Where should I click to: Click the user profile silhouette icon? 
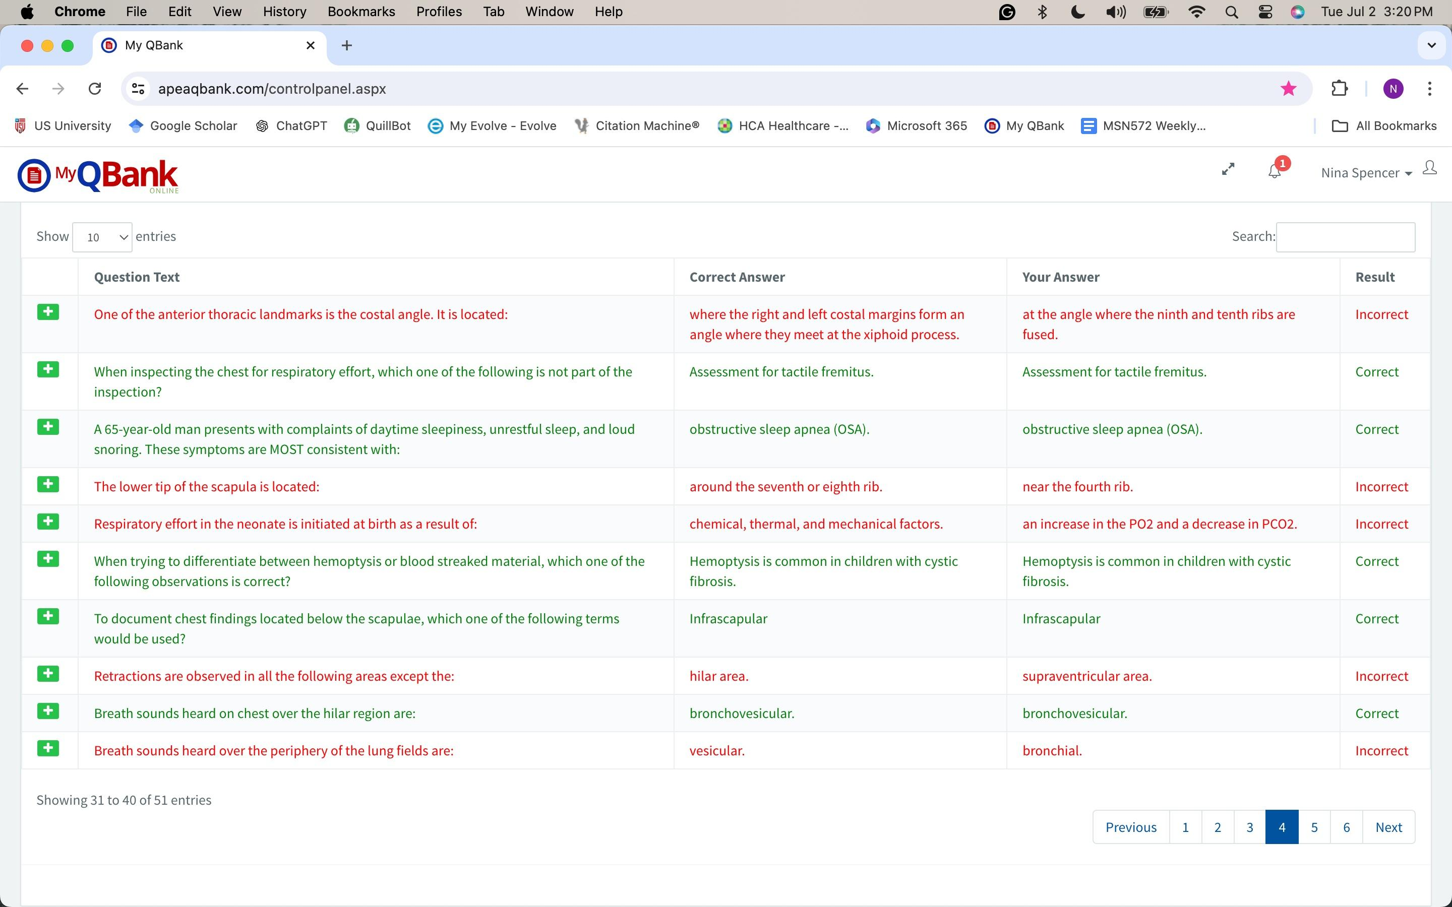(1430, 168)
